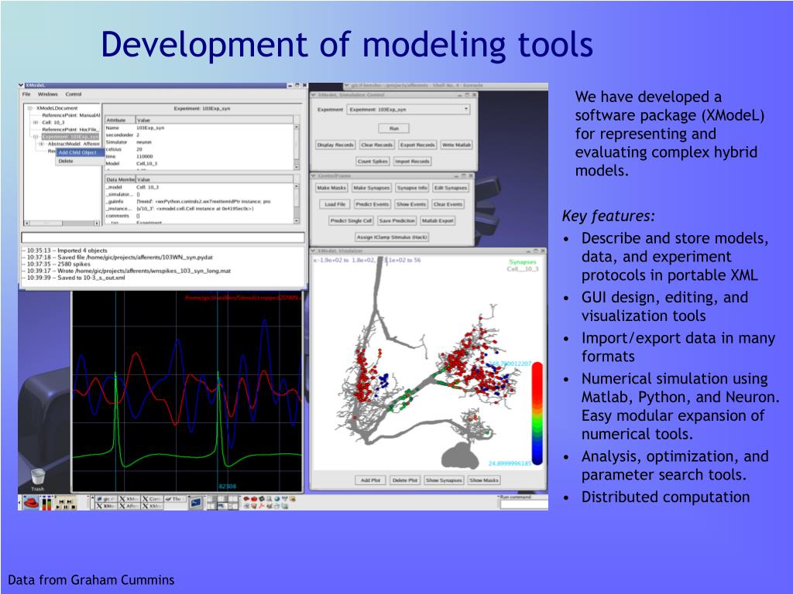Click Add Plot in the Visualizer

(370, 480)
